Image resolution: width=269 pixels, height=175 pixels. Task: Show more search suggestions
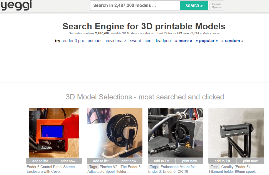point(184,41)
